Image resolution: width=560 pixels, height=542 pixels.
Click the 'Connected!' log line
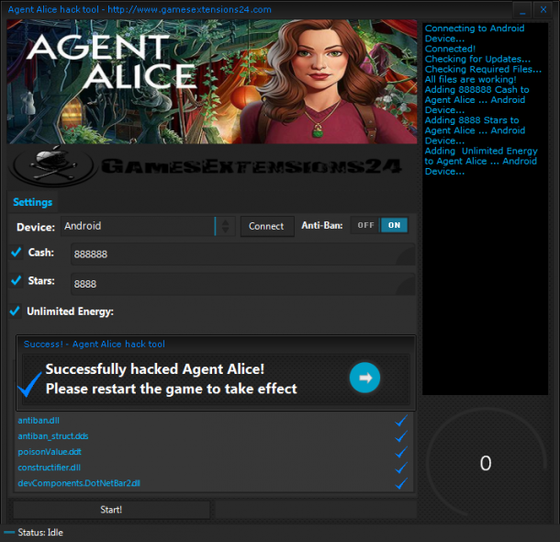coord(450,49)
